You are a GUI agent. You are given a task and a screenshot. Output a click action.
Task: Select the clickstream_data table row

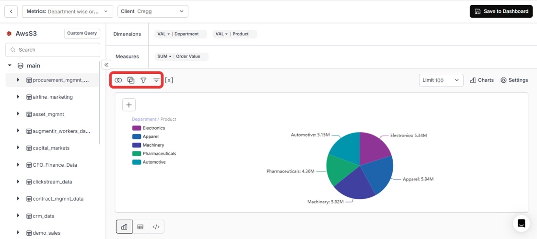52,182
